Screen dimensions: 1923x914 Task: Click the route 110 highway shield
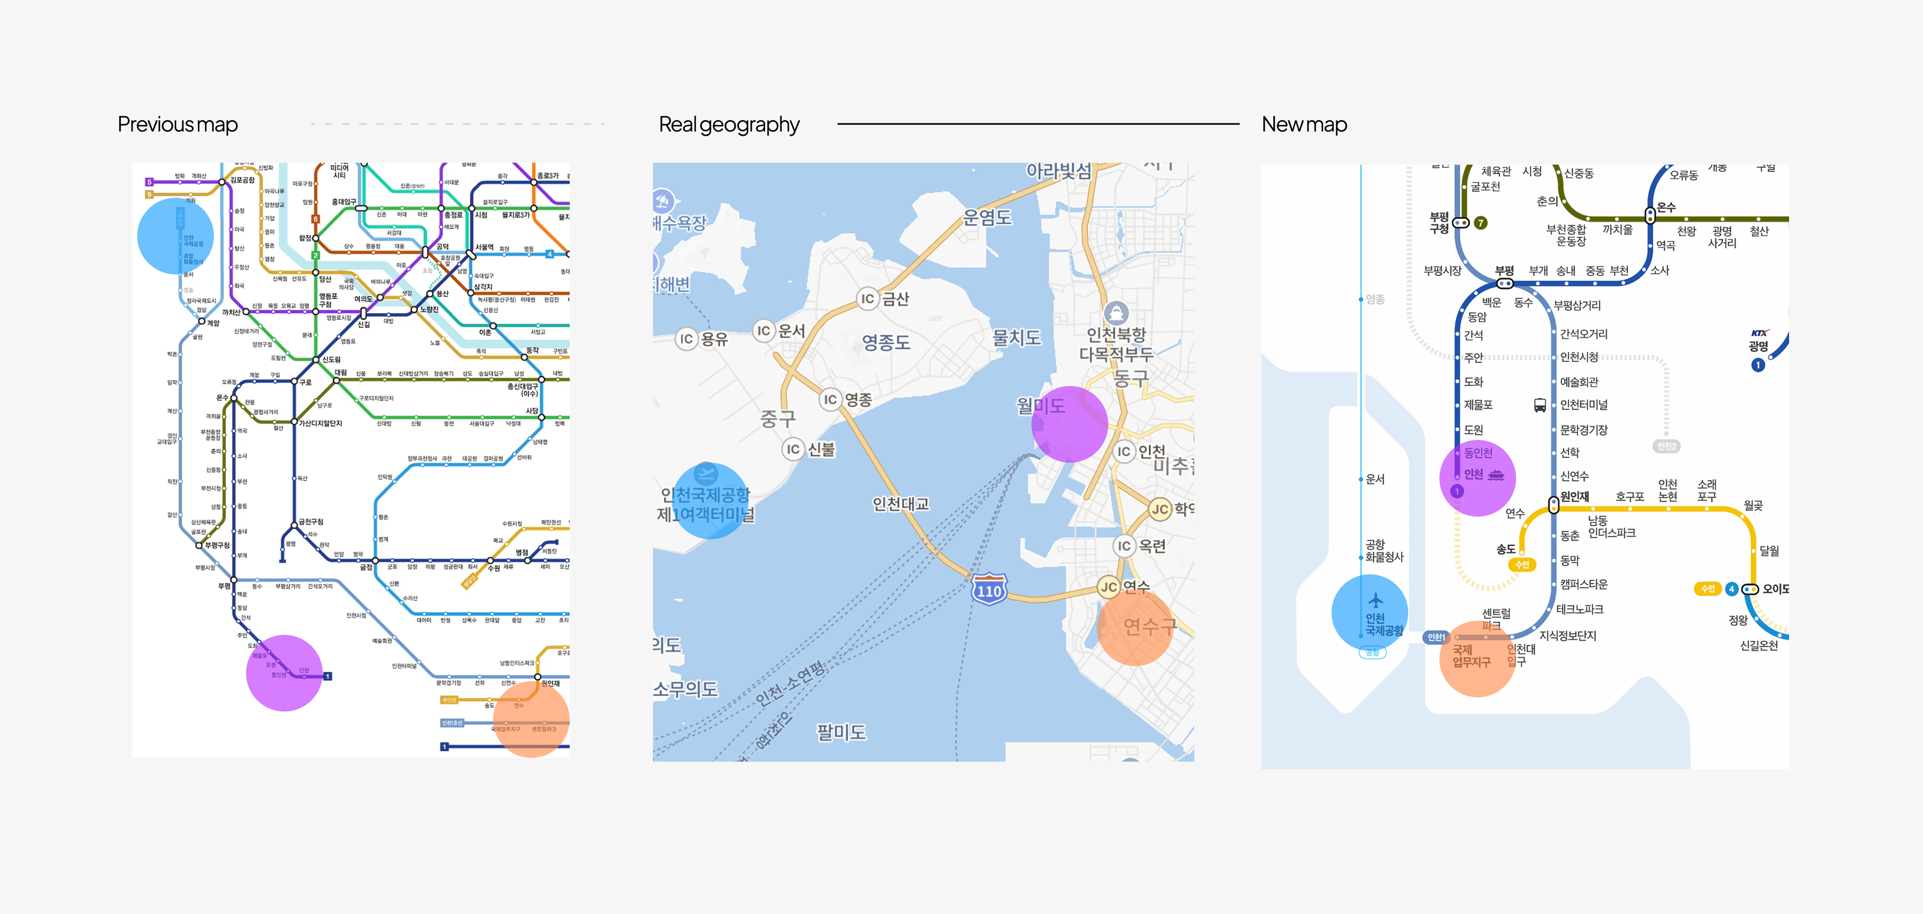[x=989, y=590]
